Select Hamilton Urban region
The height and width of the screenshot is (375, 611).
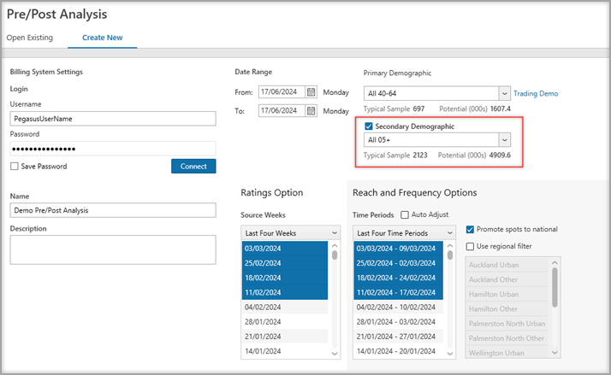pos(507,295)
